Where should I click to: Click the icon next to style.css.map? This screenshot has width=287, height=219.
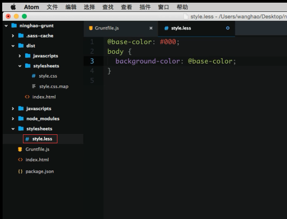click(34, 86)
